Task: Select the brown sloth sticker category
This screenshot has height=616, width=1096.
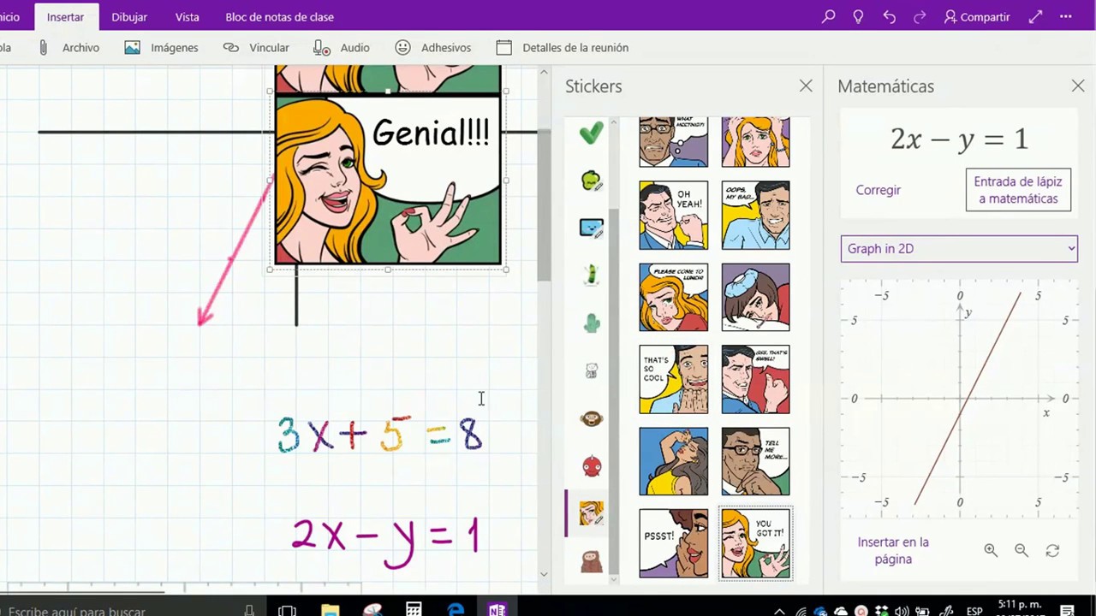Action: click(591, 560)
